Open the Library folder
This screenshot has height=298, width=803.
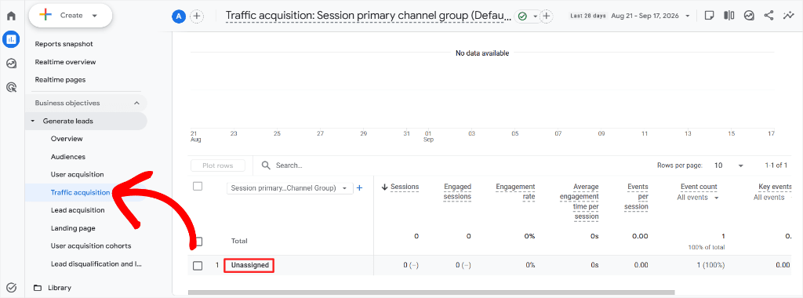(53, 288)
